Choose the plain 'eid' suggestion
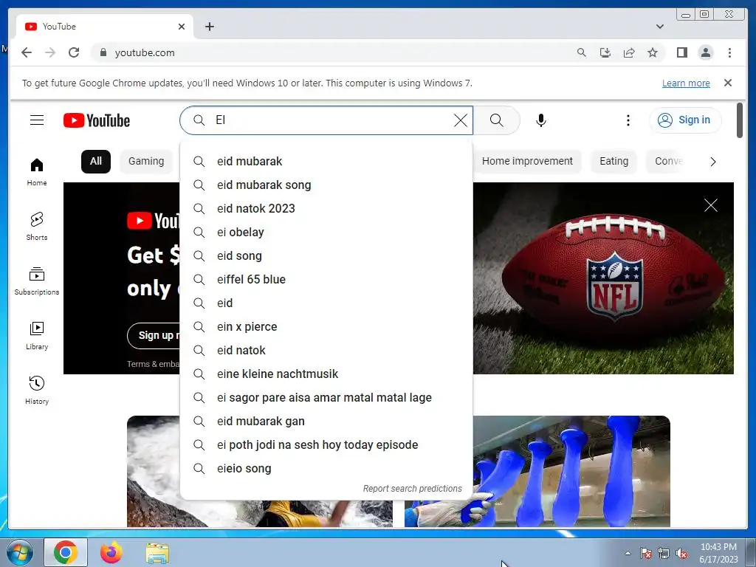 pos(326,303)
